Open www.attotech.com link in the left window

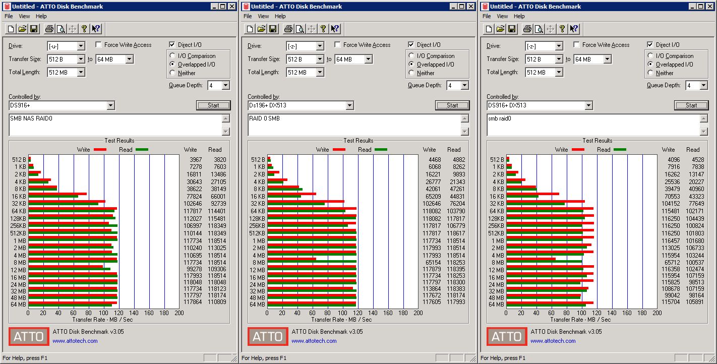[x=75, y=341]
